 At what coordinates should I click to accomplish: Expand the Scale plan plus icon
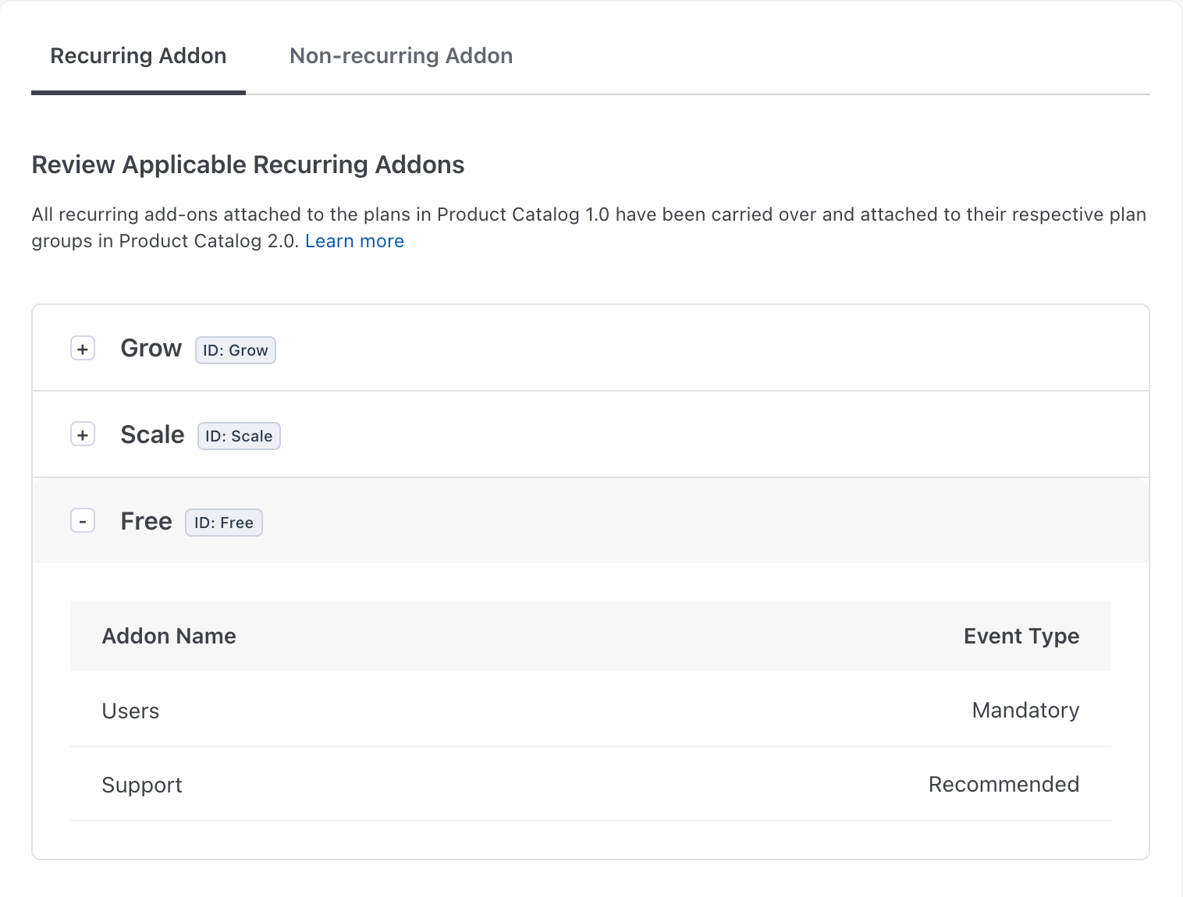pyautogui.click(x=83, y=434)
